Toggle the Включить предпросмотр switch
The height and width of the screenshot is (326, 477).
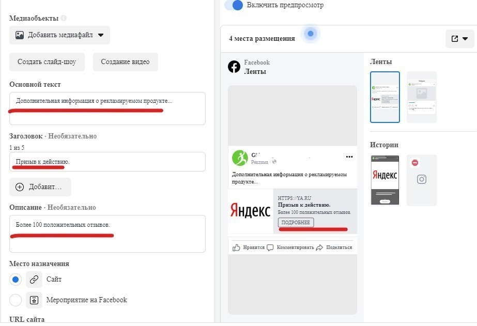[x=234, y=5]
